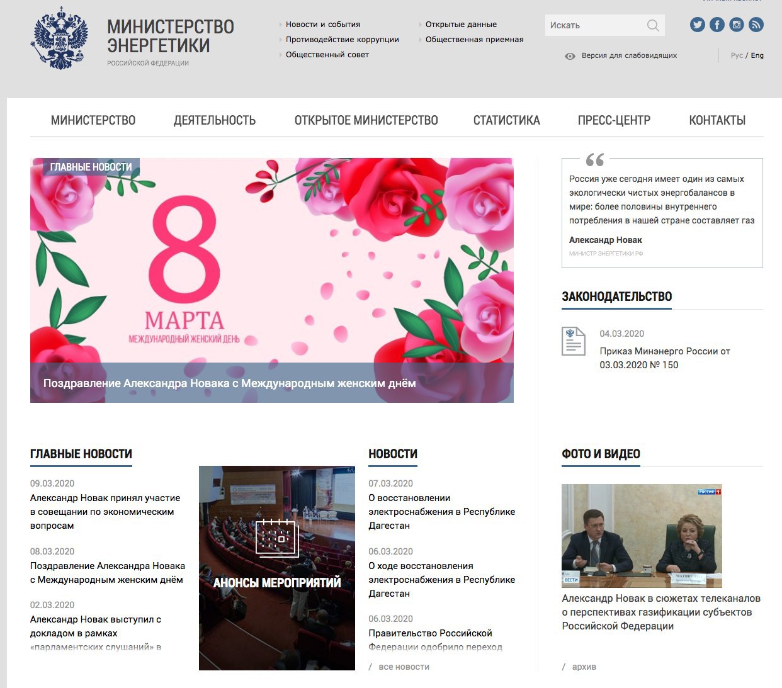Open Приказ Минэнерго России № 150
This screenshot has width=782, height=688.
click(x=665, y=358)
